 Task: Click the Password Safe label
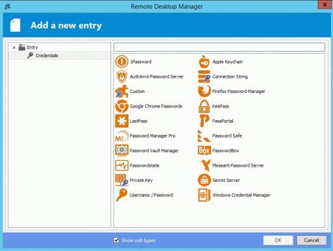point(227,136)
